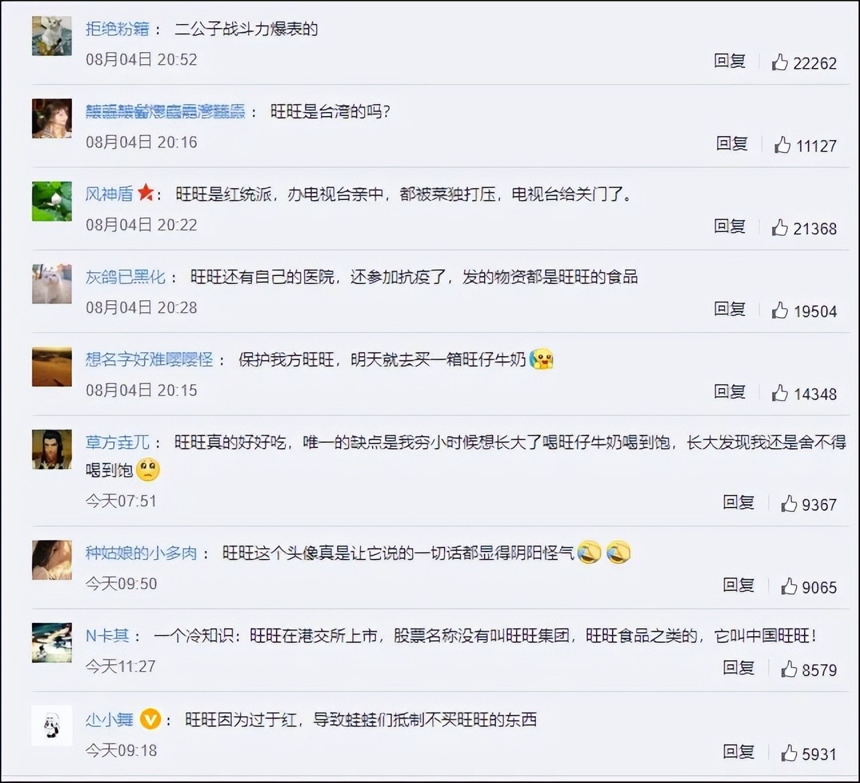
Task: Open 风神盾's user profile name
Action: coord(109,194)
